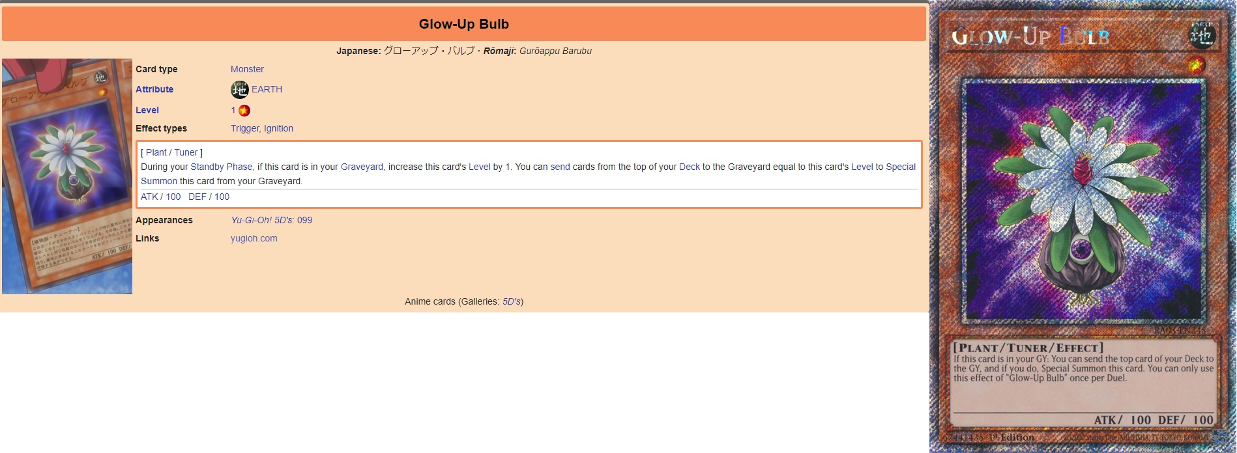Click the 'Card type' label
Image resolution: width=1237 pixels, height=453 pixels.
click(156, 69)
